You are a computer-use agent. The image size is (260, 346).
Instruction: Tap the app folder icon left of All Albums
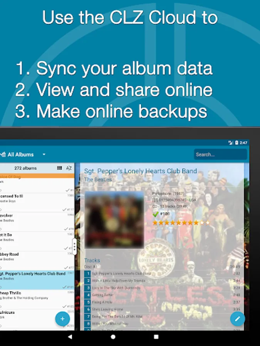pyautogui.click(x=3, y=155)
